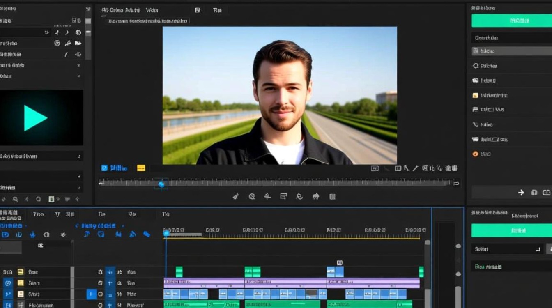Viewport: 552px width, 308px height.
Task: Click the loop icon at the scrubber's right end
Action: click(456, 183)
